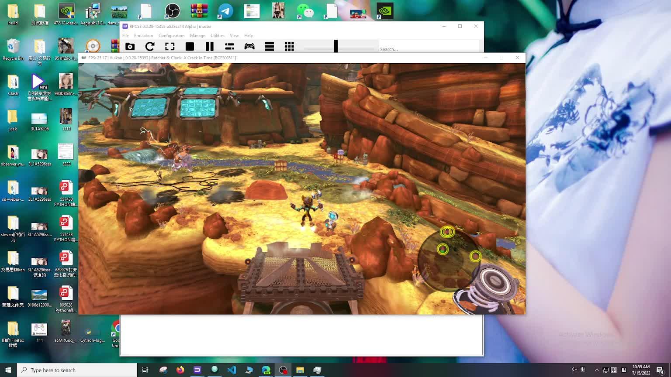
Task: Adjust the game icon size slider
Action: coord(335,46)
